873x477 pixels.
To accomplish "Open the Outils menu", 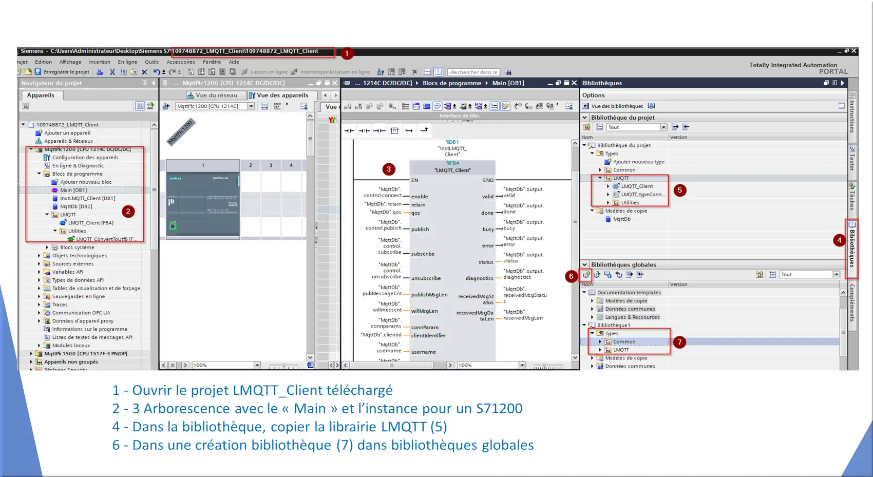I will point(152,62).
